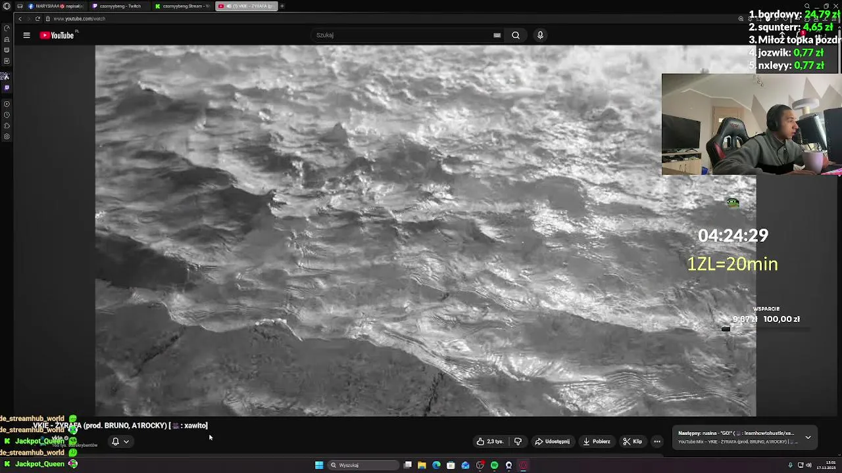Open notification bell subscription dropdown

(x=120, y=441)
